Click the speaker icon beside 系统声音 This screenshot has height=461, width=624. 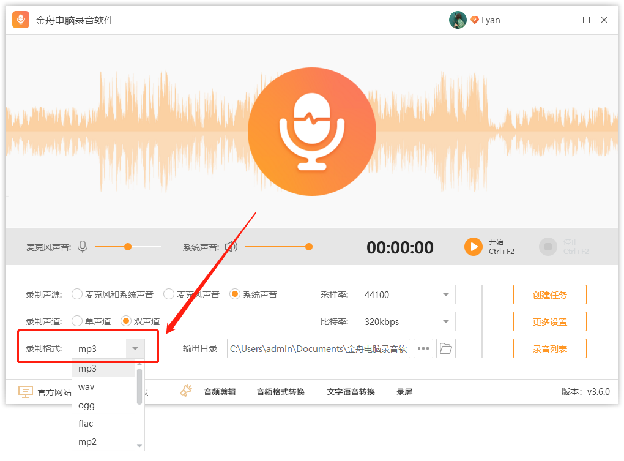tap(231, 247)
